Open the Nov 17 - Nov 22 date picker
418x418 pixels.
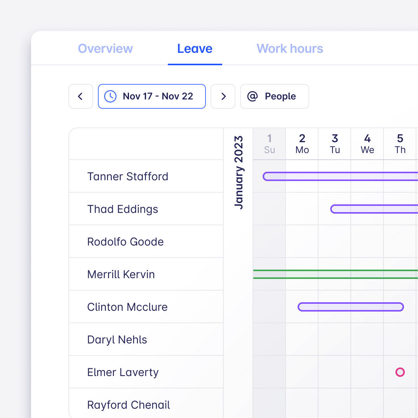(152, 96)
